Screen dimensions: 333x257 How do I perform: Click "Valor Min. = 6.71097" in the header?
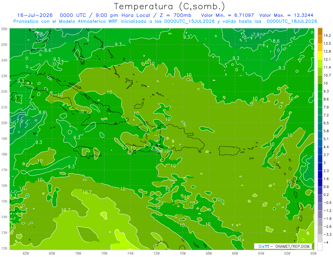tap(227, 15)
